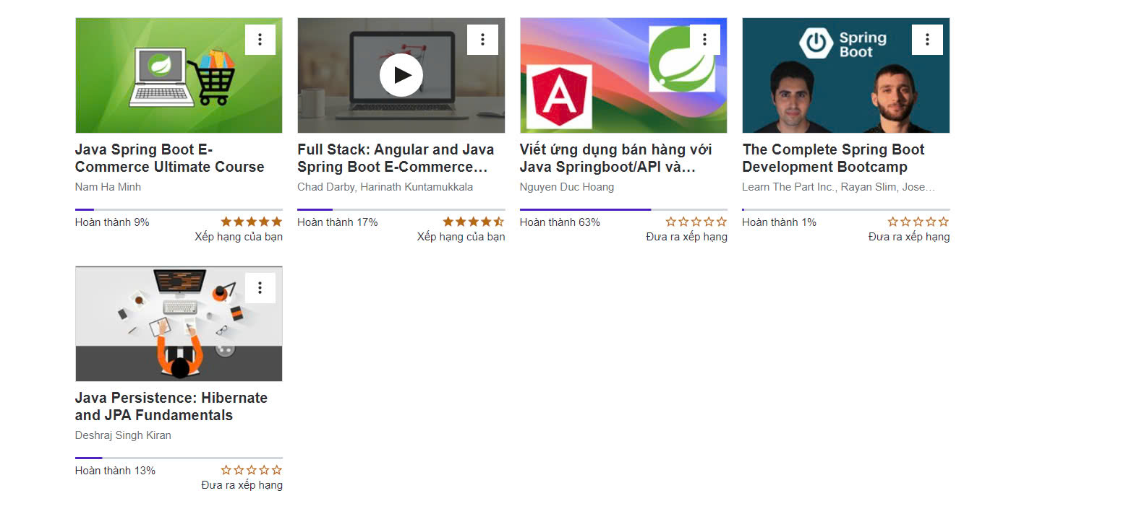Click title Java Persistence: Hibernate and JPA Fundamentals

(171, 406)
